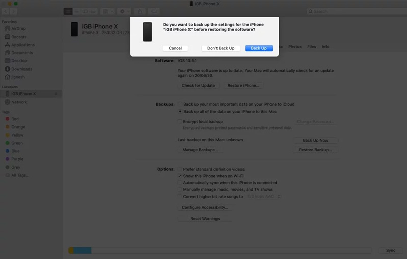Switch to the Photos tab
407x259 pixels.
click(x=295, y=47)
